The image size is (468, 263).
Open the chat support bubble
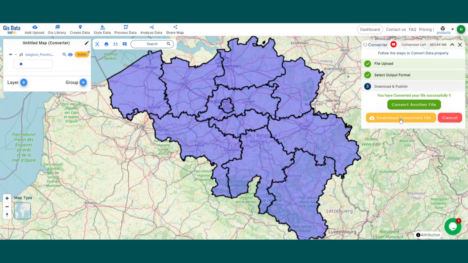pyautogui.click(x=453, y=226)
